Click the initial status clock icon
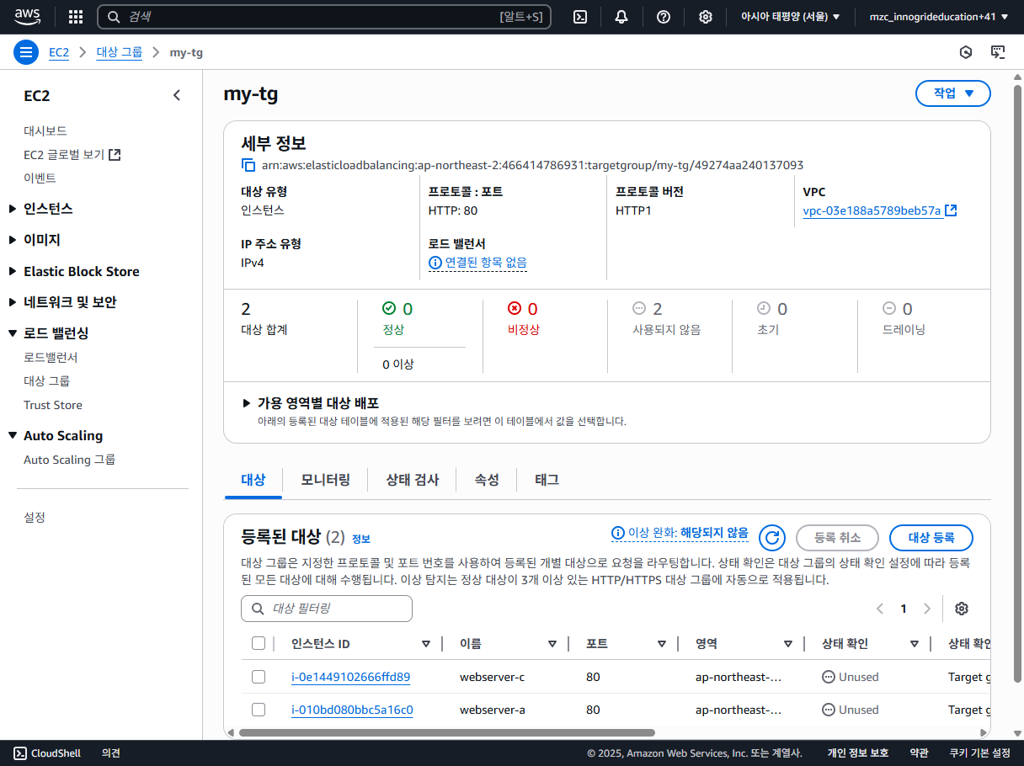Image resolution: width=1024 pixels, height=766 pixels. click(764, 309)
